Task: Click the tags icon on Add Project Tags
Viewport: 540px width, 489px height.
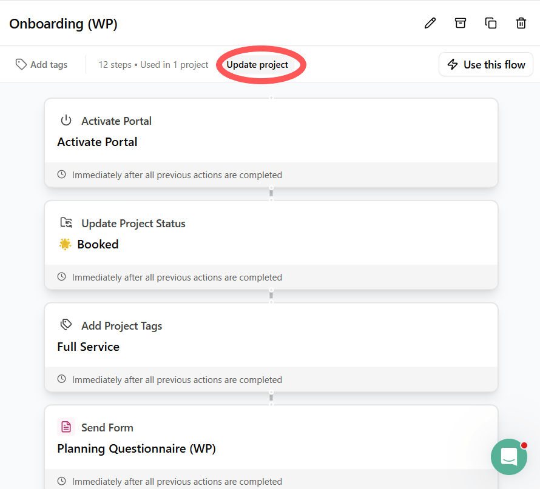Action: [x=66, y=325]
